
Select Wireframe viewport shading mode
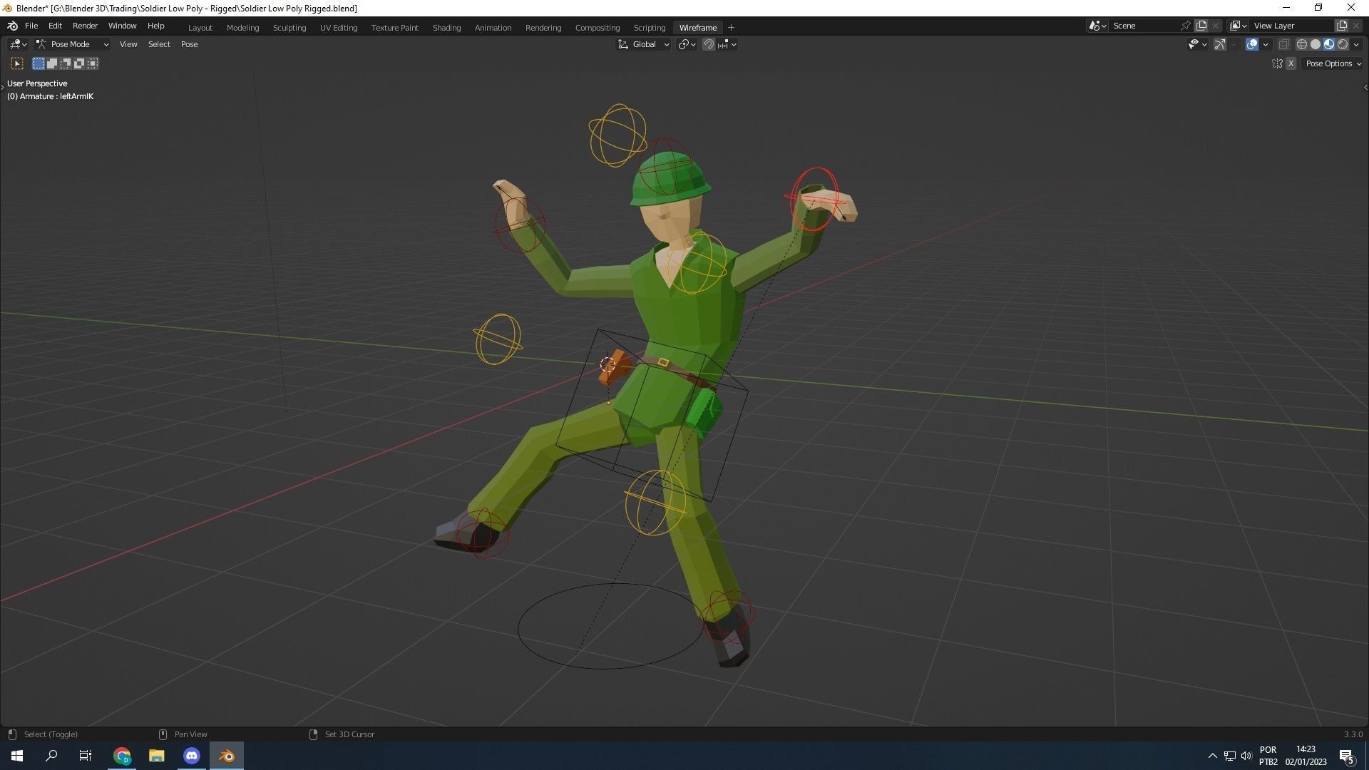click(x=1302, y=44)
